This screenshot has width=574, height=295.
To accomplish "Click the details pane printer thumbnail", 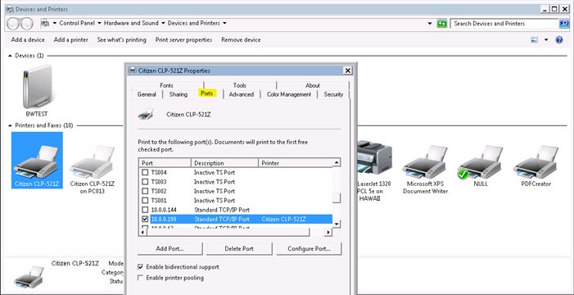I will 29,277.
